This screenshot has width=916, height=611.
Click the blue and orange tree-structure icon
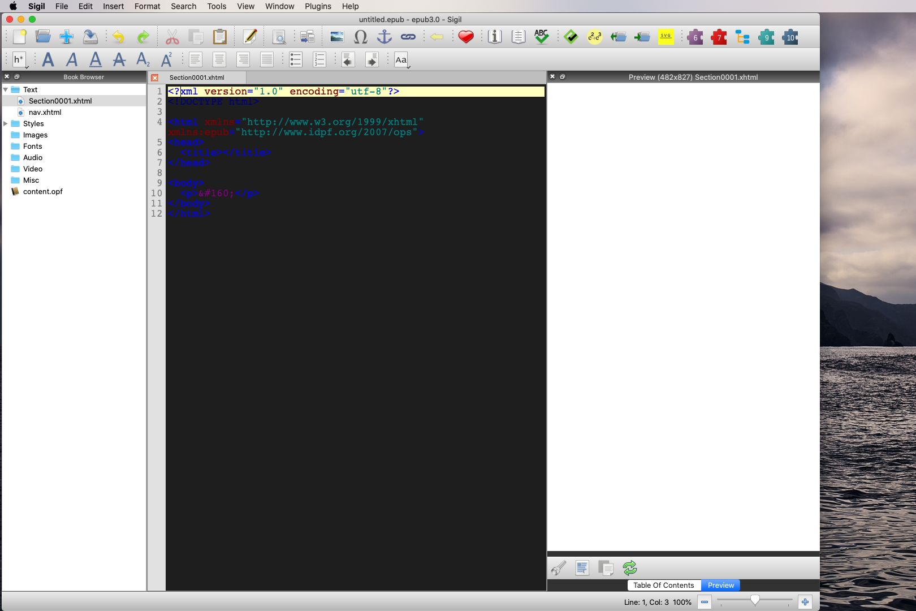point(743,37)
